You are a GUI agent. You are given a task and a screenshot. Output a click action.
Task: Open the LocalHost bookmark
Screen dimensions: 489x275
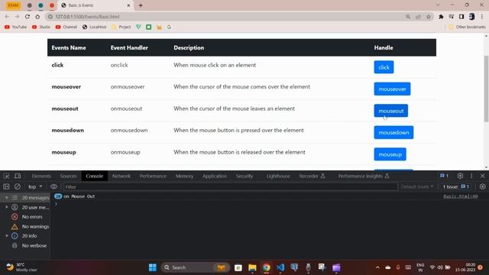pyautogui.click(x=94, y=27)
